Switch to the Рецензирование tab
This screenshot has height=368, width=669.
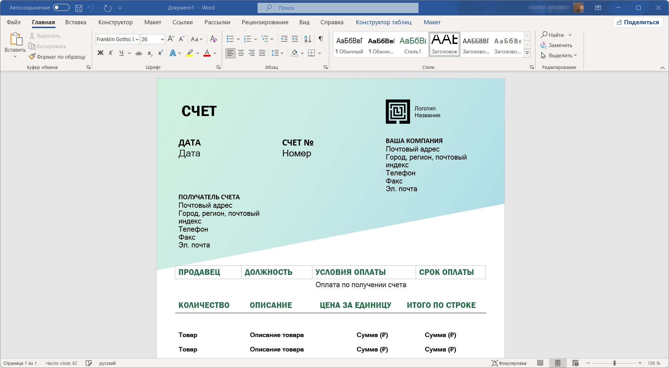[265, 22]
